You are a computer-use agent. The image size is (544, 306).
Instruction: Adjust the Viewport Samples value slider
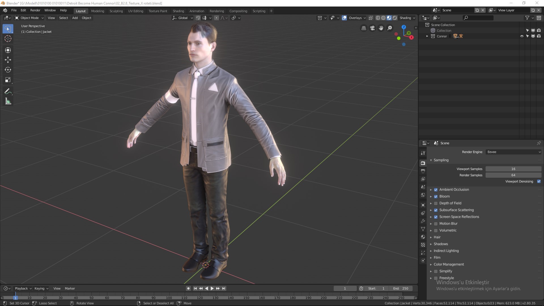513,169
